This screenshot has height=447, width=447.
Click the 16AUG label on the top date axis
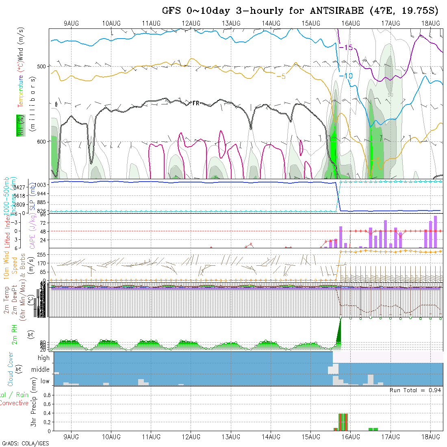(x=351, y=24)
